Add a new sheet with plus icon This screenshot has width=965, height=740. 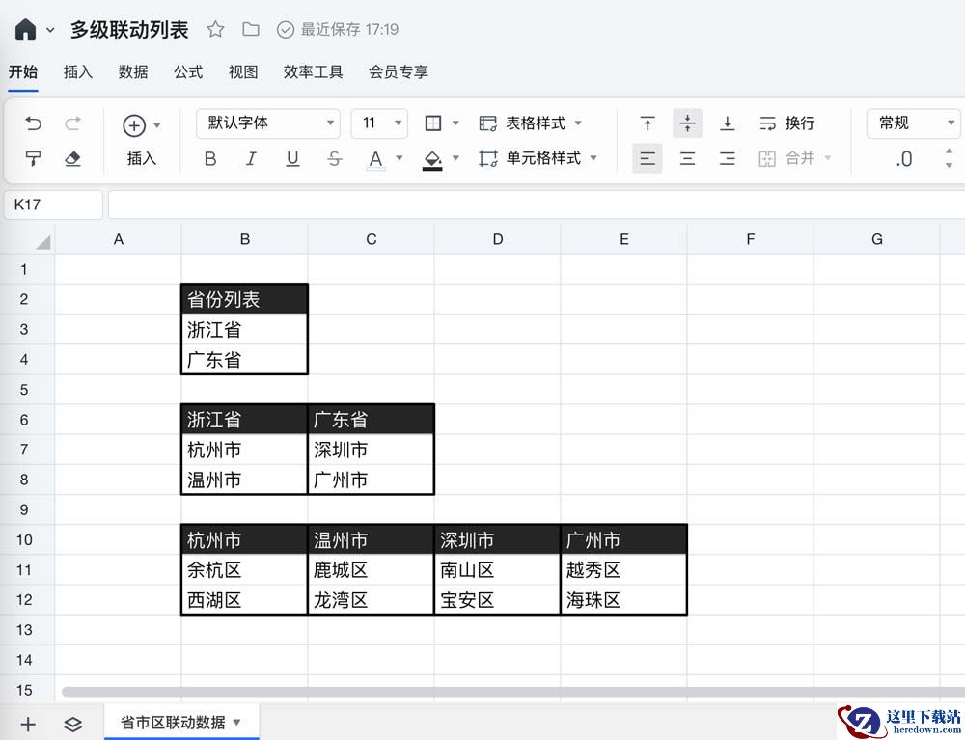click(28, 724)
